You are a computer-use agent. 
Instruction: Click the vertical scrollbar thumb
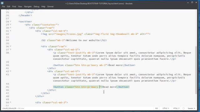click(196, 70)
